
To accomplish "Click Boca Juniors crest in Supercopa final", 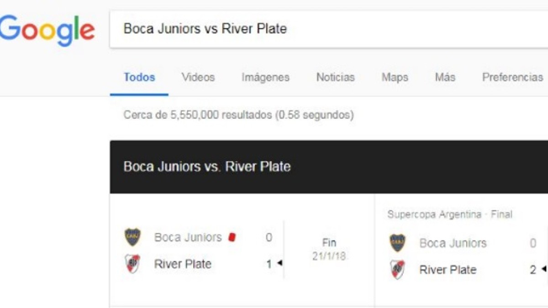I will pos(398,243).
